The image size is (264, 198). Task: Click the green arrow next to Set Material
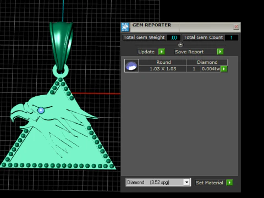tap(229, 183)
